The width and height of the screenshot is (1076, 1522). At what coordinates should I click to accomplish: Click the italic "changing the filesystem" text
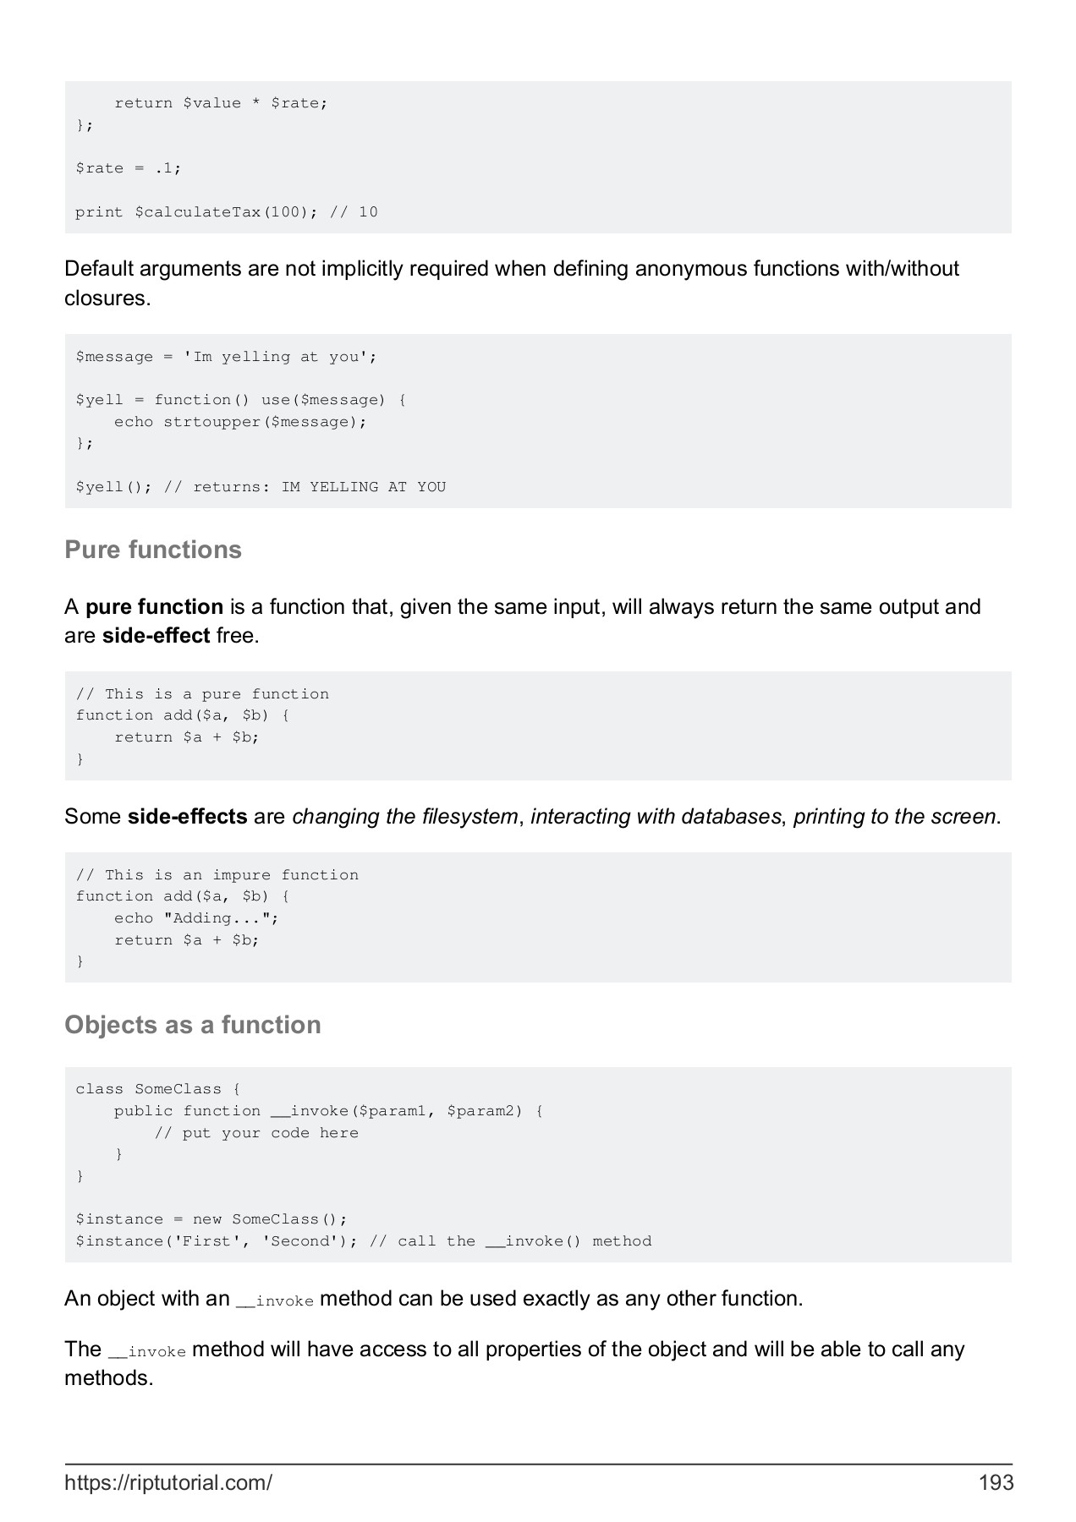tap(404, 817)
